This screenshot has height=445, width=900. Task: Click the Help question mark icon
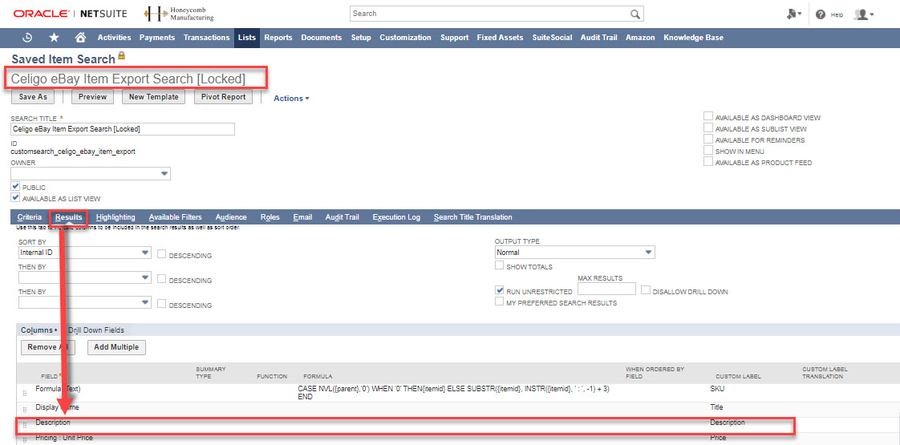tap(821, 14)
